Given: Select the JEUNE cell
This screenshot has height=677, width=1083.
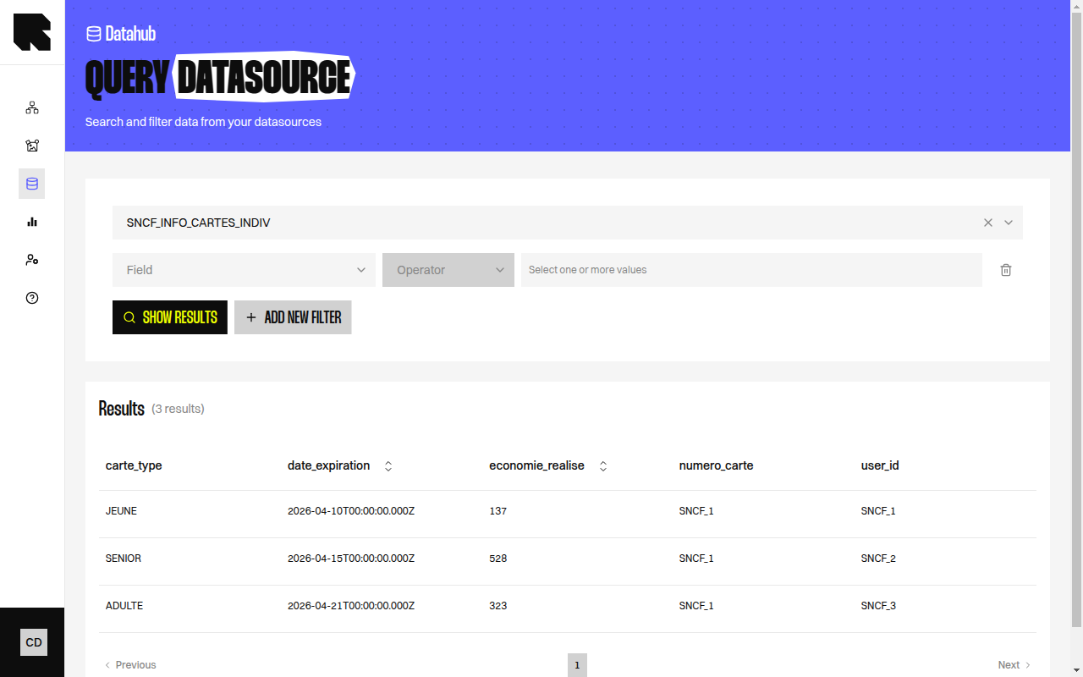Looking at the screenshot, I should tap(121, 511).
